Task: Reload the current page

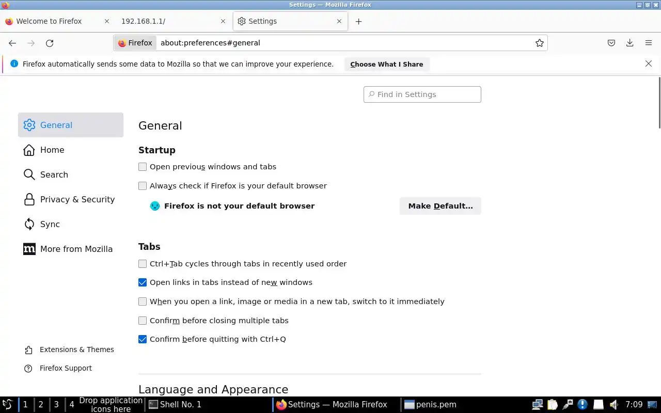Action: pos(50,43)
